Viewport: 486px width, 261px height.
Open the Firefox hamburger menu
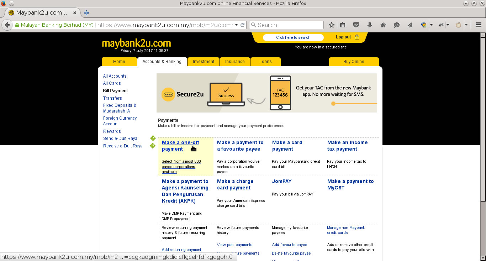(478, 25)
